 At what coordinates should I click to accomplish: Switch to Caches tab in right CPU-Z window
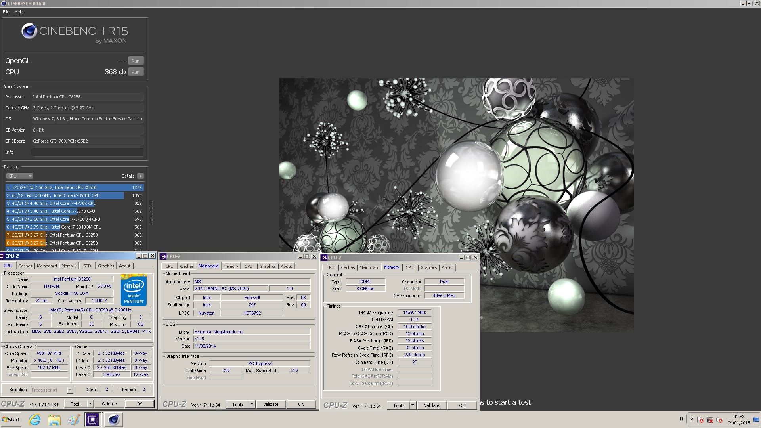click(x=348, y=267)
